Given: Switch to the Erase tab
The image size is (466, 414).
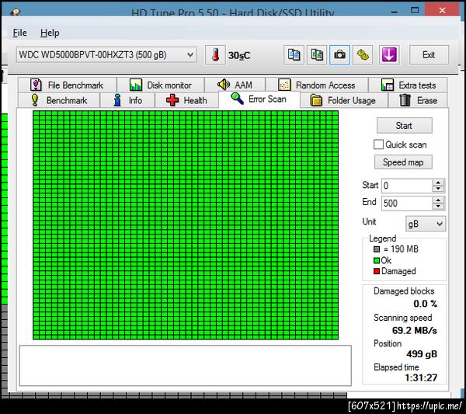Looking at the screenshot, I should pos(418,100).
